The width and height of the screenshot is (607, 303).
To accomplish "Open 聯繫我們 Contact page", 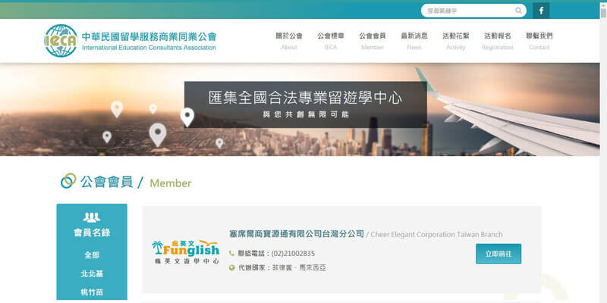I will (539, 41).
